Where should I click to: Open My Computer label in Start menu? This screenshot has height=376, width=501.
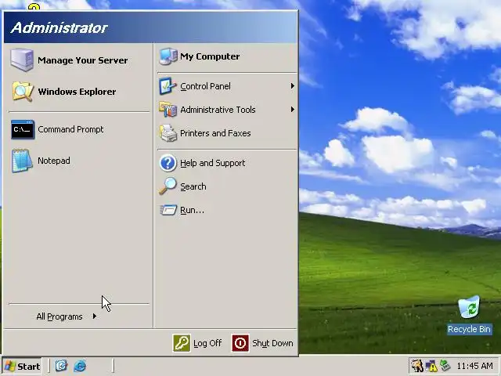coord(210,56)
